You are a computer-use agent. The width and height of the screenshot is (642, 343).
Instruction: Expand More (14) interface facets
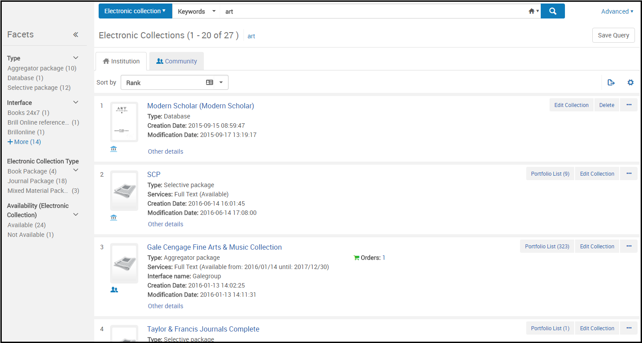click(24, 142)
